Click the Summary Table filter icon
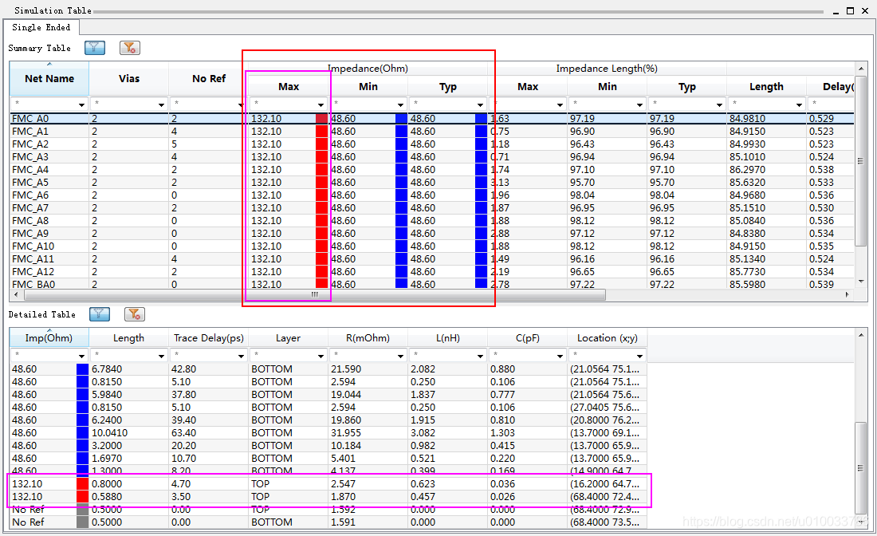The height and width of the screenshot is (536, 877). [95, 48]
